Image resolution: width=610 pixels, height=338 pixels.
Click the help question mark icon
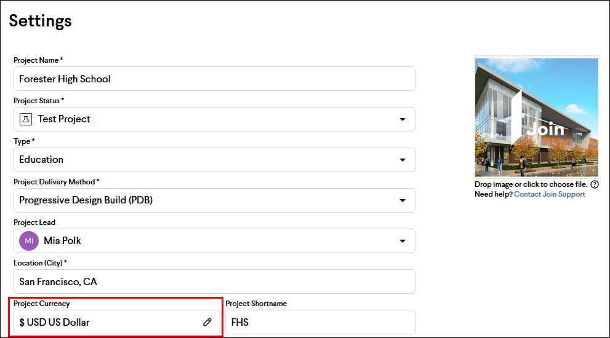pos(595,184)
